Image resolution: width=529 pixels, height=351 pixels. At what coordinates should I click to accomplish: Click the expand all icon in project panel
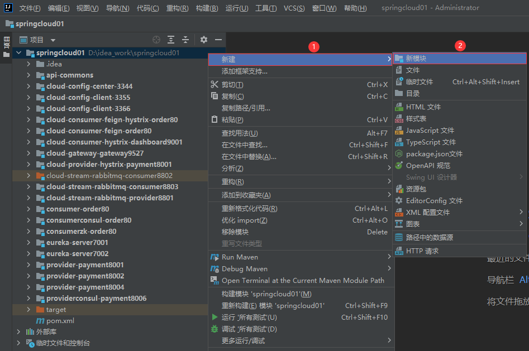coord(171,40)
